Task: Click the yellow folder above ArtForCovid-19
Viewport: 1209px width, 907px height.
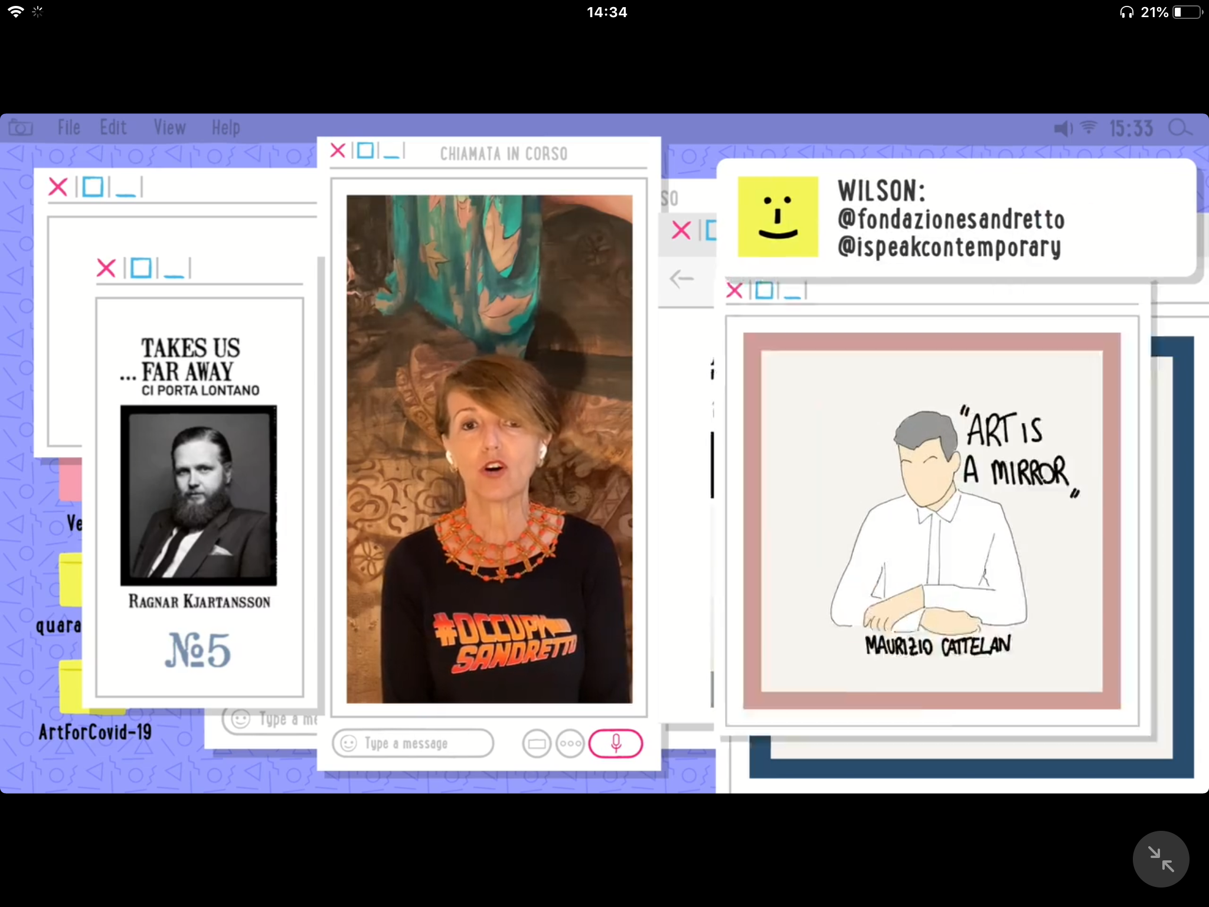Action: tap(70, 686)
